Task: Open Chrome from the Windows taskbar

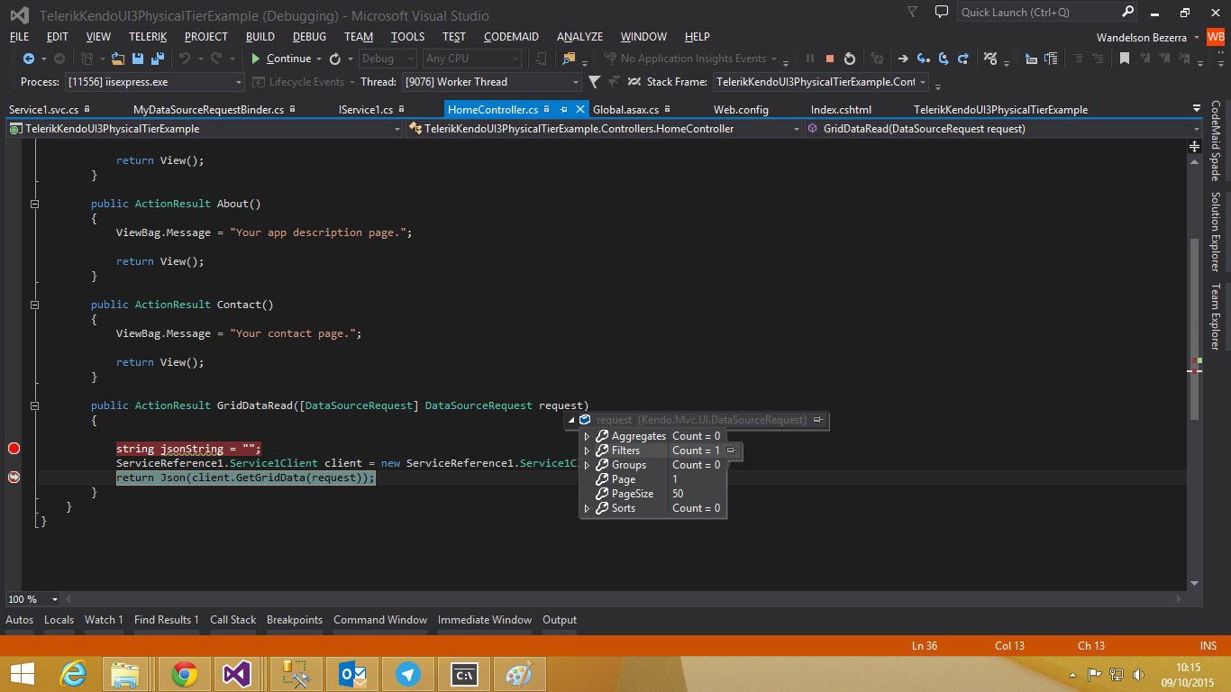Action: (185, 673)
